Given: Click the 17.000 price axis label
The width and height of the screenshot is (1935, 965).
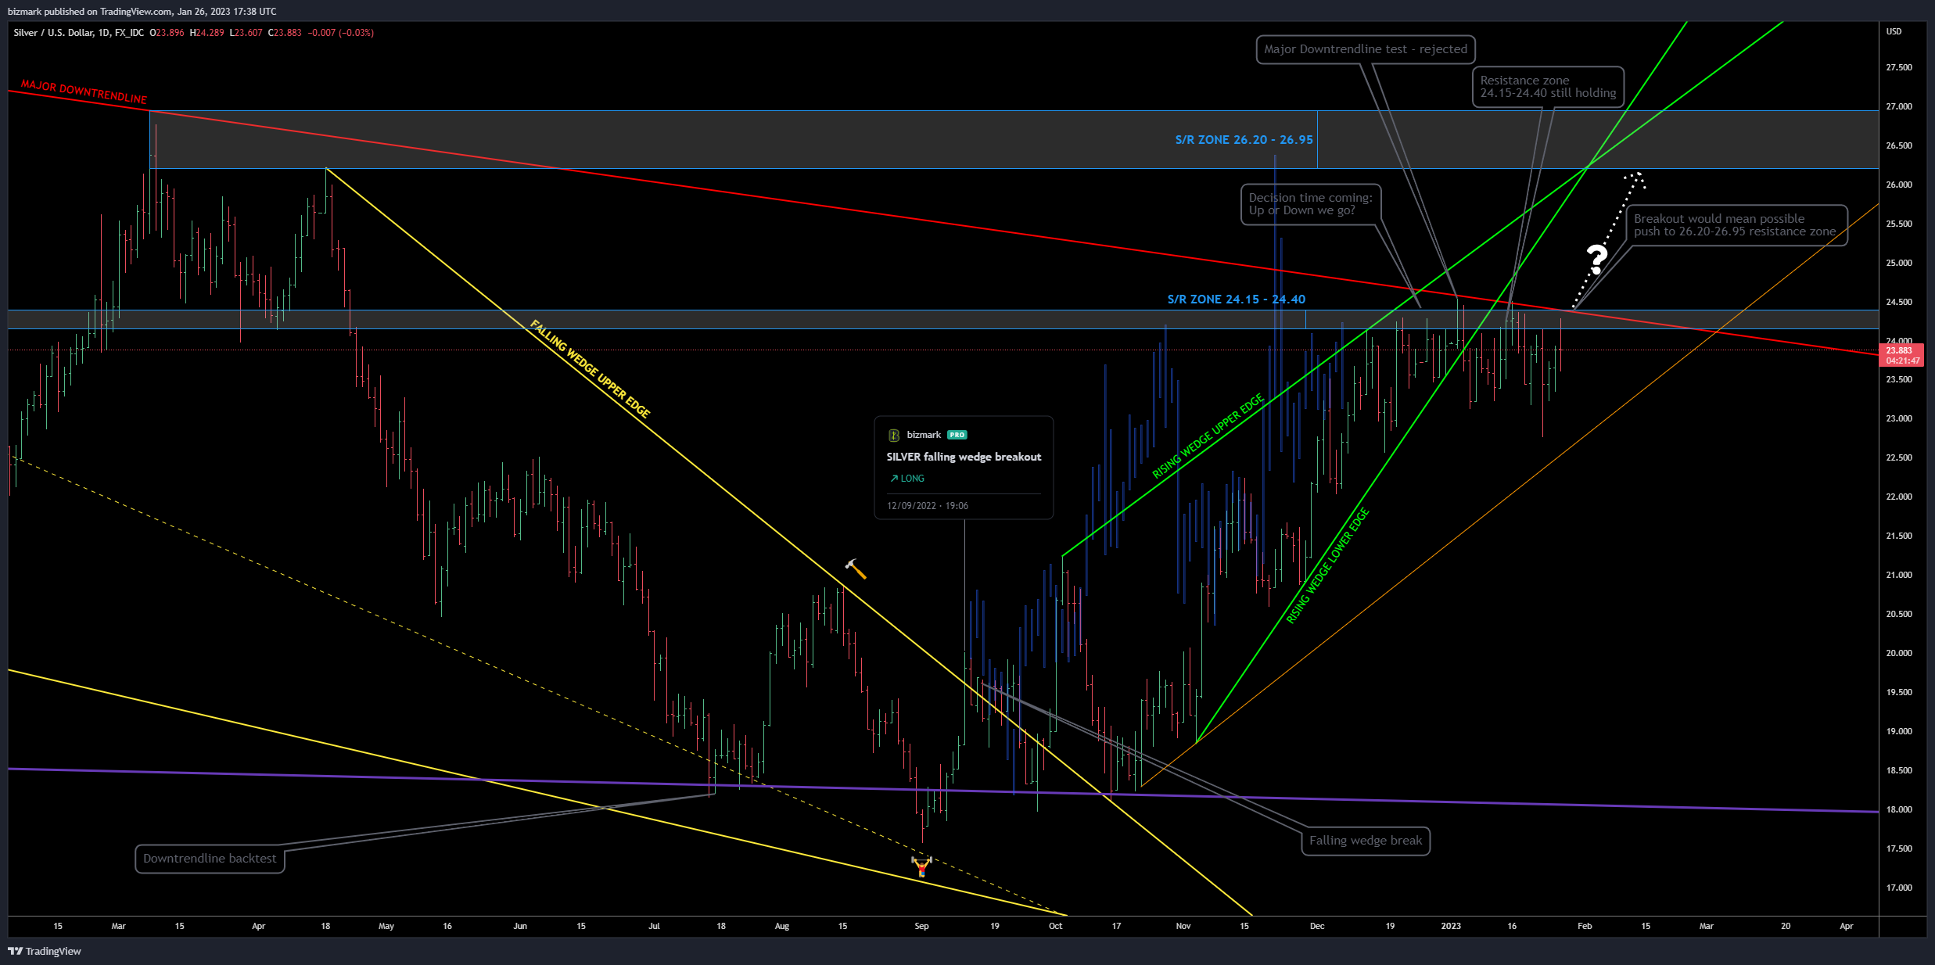Looking at the screenshot, I should 1899,888.
